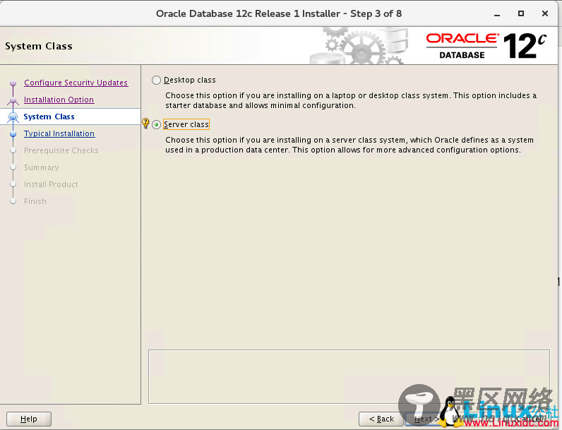Image resolution: width=562 pixels, height=430 pixels.
Task: Click the Finish step label
Action: [x=35, y=201]
